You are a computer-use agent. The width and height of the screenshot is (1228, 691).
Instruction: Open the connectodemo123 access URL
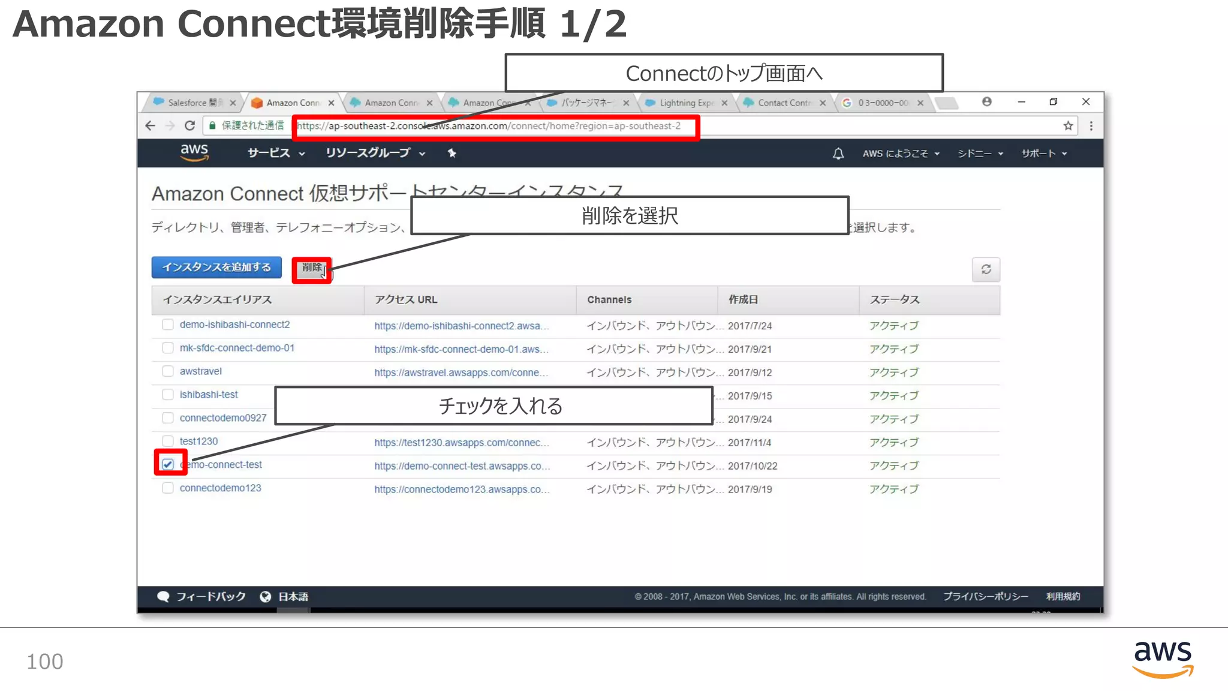pyautogui.click(x=462, y=489)
